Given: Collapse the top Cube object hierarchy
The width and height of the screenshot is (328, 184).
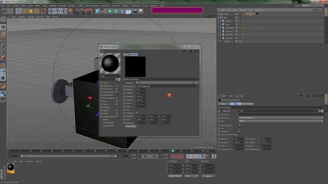Looking at the screenshot, I should tap(219, 14).
